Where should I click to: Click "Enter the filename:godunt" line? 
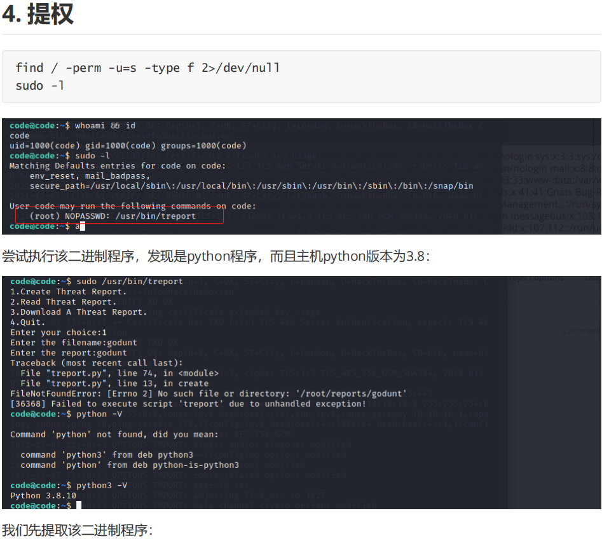pyautogui.click(x=74, y=343)
